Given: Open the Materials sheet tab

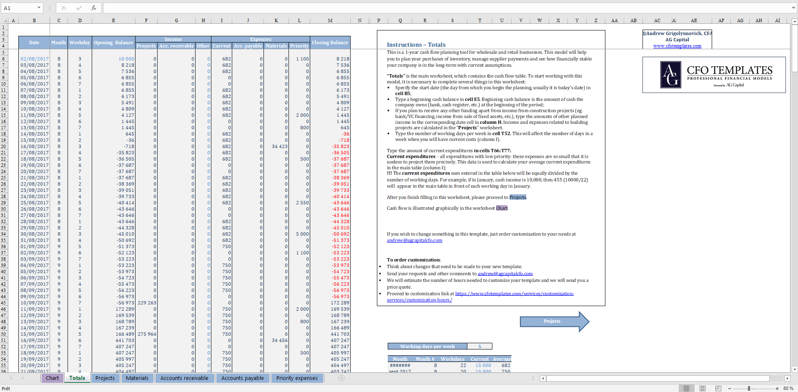Looking at the screenshot, I should [137, 378].
